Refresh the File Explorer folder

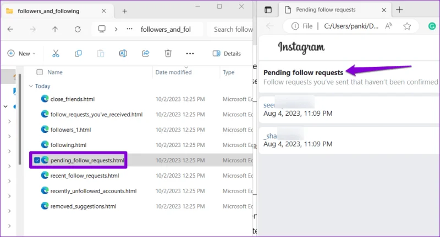pos(78,29)
